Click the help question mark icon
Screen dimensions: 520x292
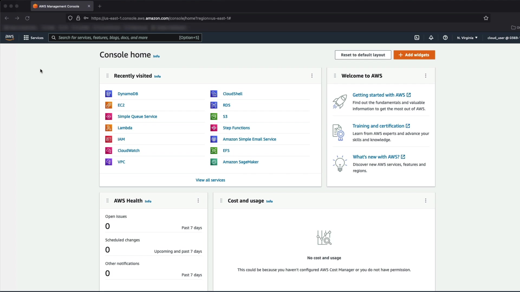point(445,38)
